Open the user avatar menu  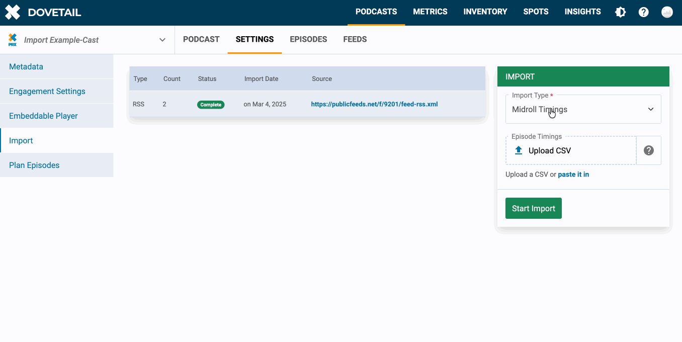[x=667, y=13]
